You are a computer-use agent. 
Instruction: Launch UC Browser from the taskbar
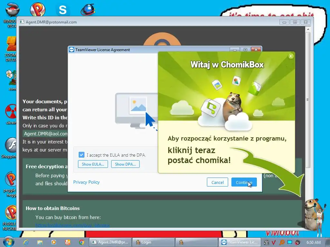(68, 242)
